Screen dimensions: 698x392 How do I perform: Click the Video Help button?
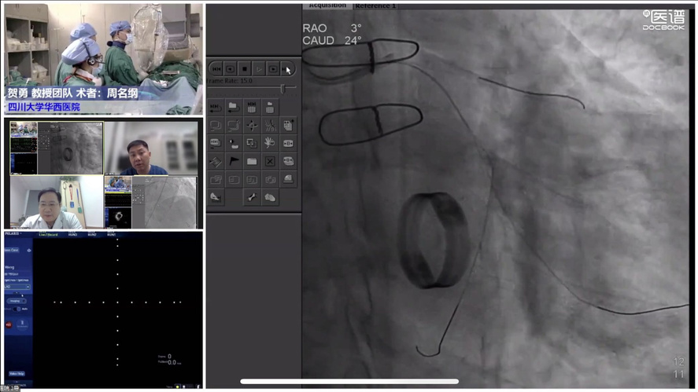point(16,374)
